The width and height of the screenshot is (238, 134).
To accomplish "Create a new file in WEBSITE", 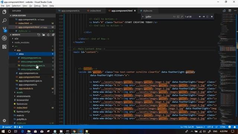I will [x=39, y=35].
